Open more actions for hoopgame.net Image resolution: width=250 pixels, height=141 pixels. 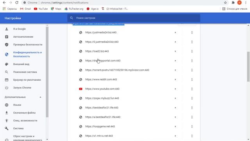(x=192, y=127)
